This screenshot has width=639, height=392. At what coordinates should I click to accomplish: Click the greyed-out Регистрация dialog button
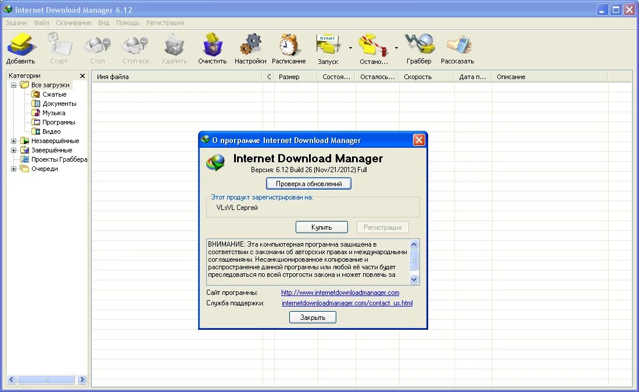[x=383, y=227]
